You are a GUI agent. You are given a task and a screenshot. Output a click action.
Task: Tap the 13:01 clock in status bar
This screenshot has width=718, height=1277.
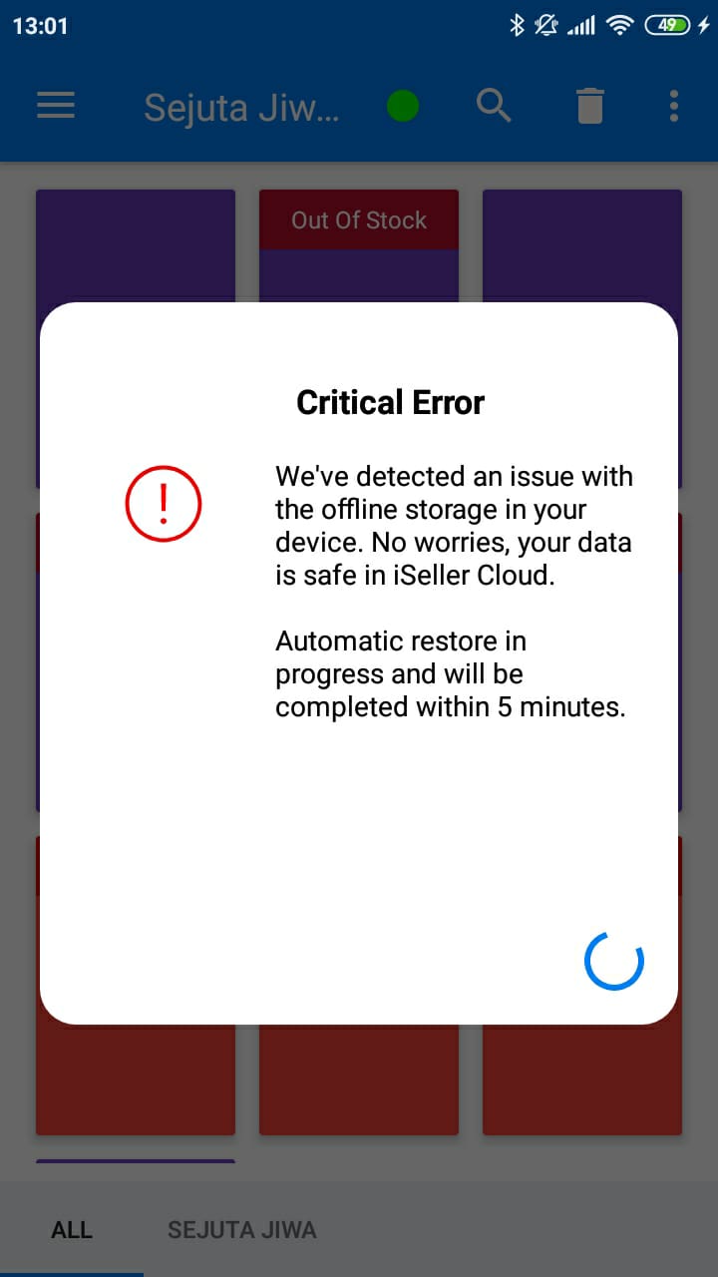pyautogui.click(x=40, y=26)
